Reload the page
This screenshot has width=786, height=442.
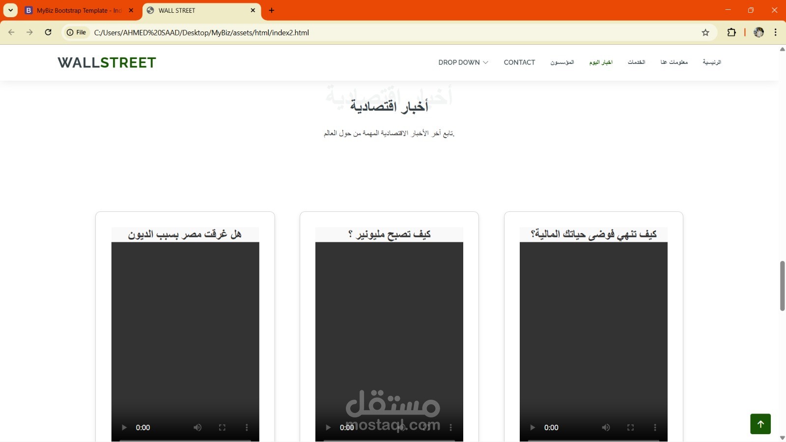48,32
